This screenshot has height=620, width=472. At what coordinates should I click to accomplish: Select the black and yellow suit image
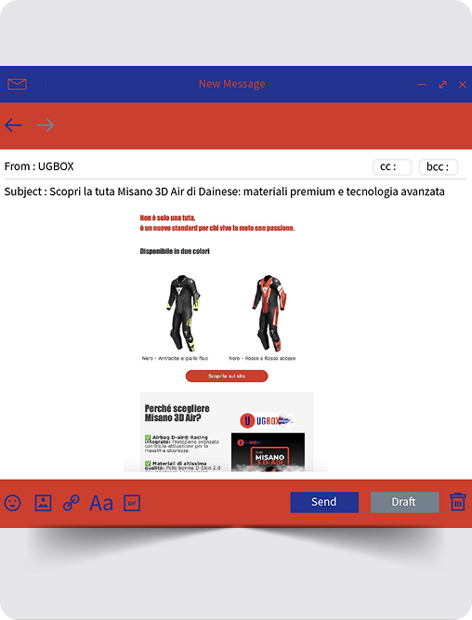[x=183, y=313]
